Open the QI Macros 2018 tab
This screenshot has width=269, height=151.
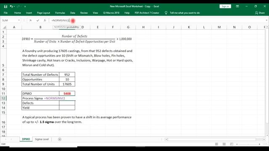(x=111, y=13)
